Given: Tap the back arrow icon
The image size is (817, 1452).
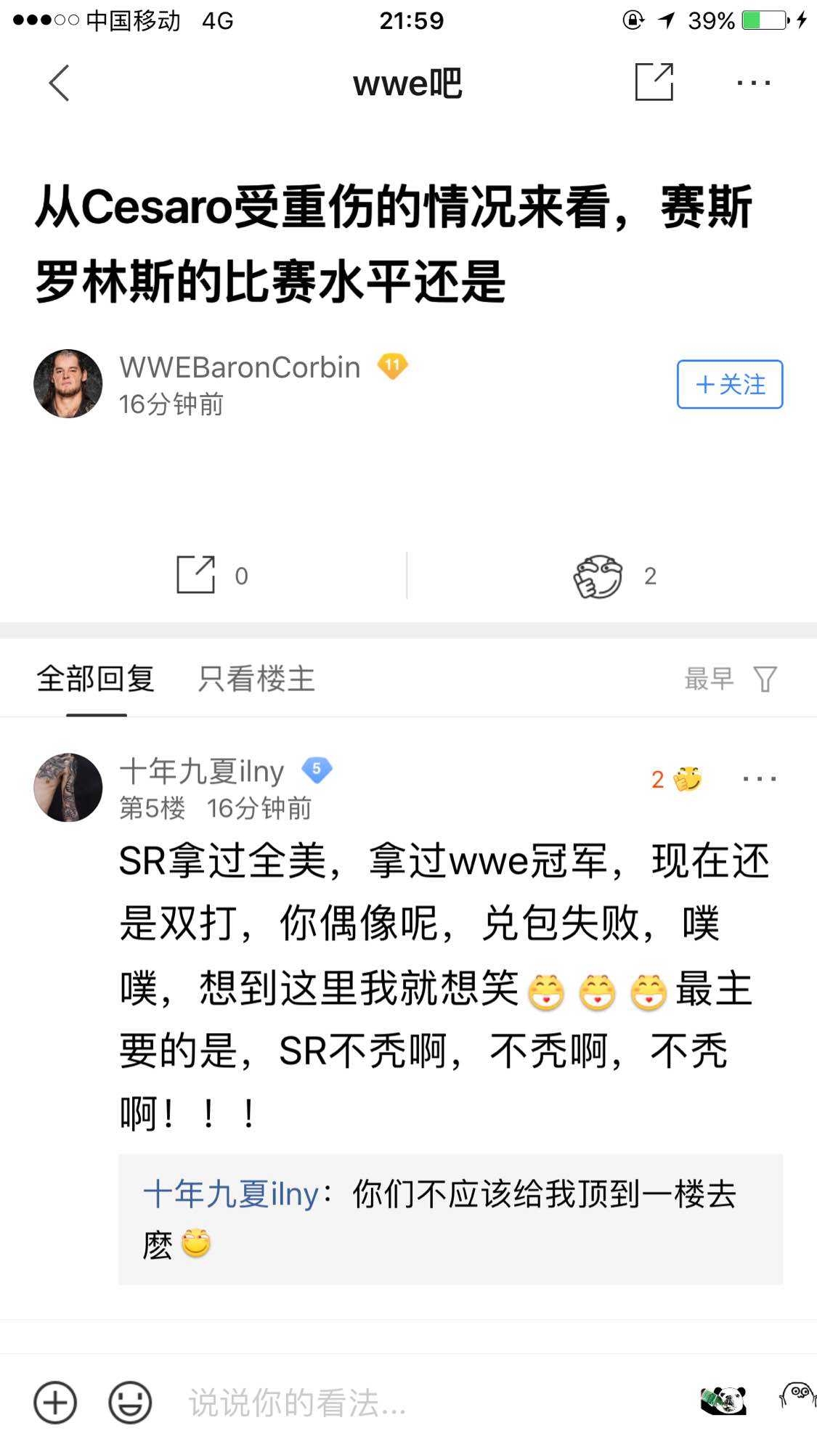Looking at the screenshot, I should tap(60, 83).
